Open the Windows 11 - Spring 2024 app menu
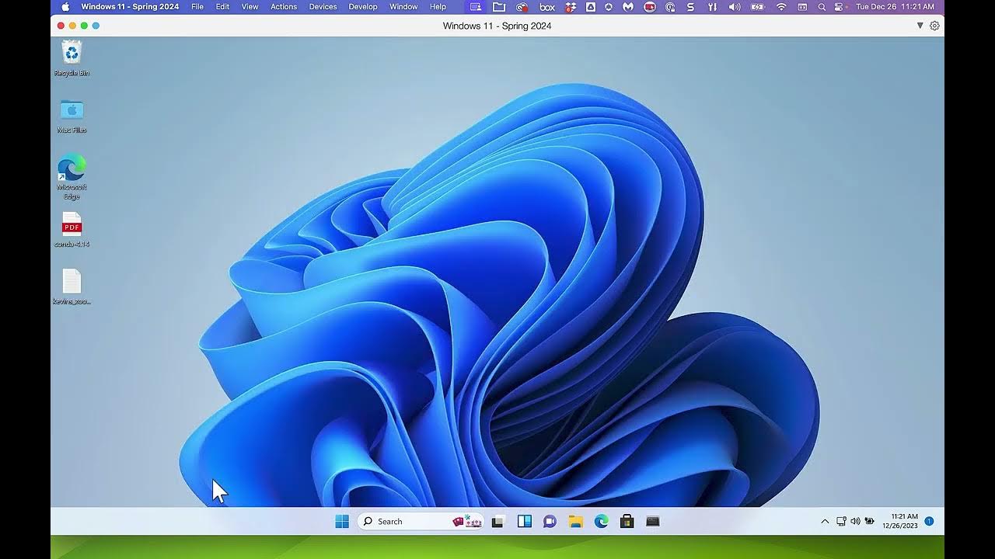 pyautogui.click(x=130, y=7)
